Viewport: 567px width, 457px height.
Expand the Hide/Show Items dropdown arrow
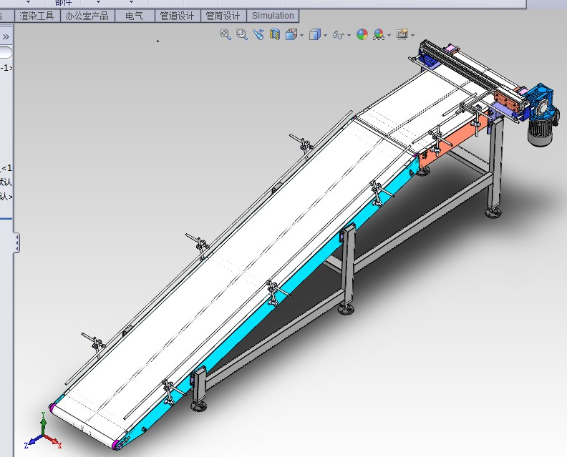tap(349, 35)
